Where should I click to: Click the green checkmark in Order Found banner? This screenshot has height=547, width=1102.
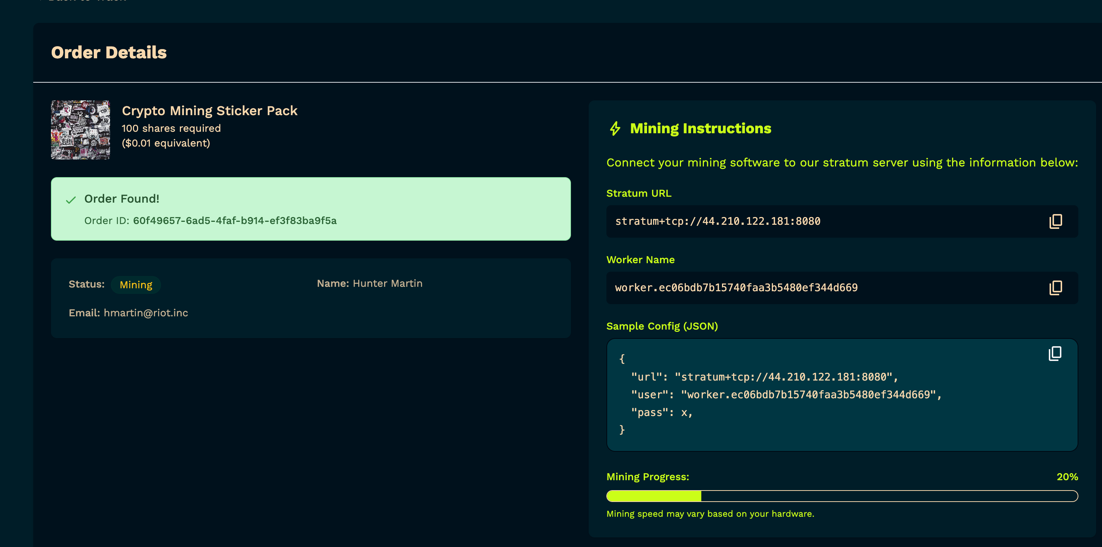point(71,200)
